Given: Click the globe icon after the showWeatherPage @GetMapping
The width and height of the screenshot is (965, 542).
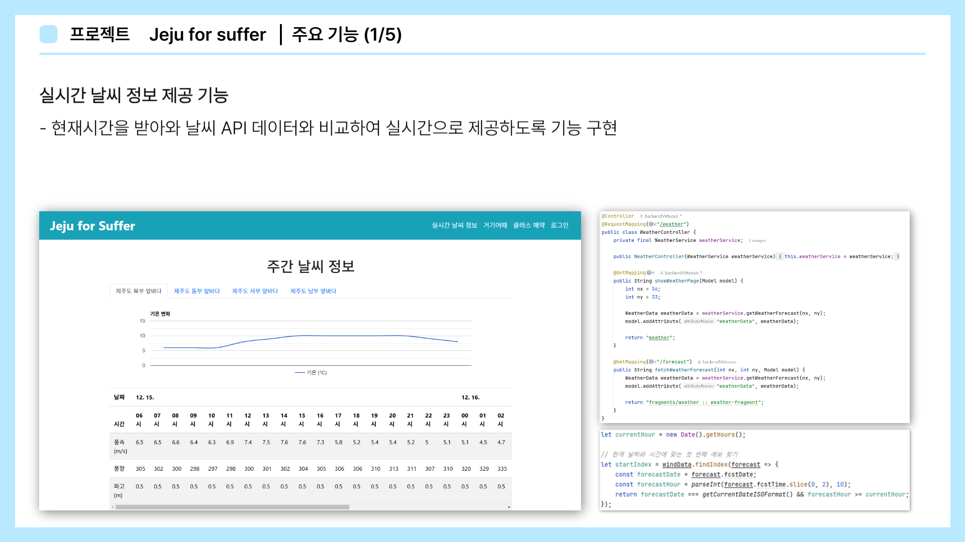Looking at the screenshot, I should (649, 273).
